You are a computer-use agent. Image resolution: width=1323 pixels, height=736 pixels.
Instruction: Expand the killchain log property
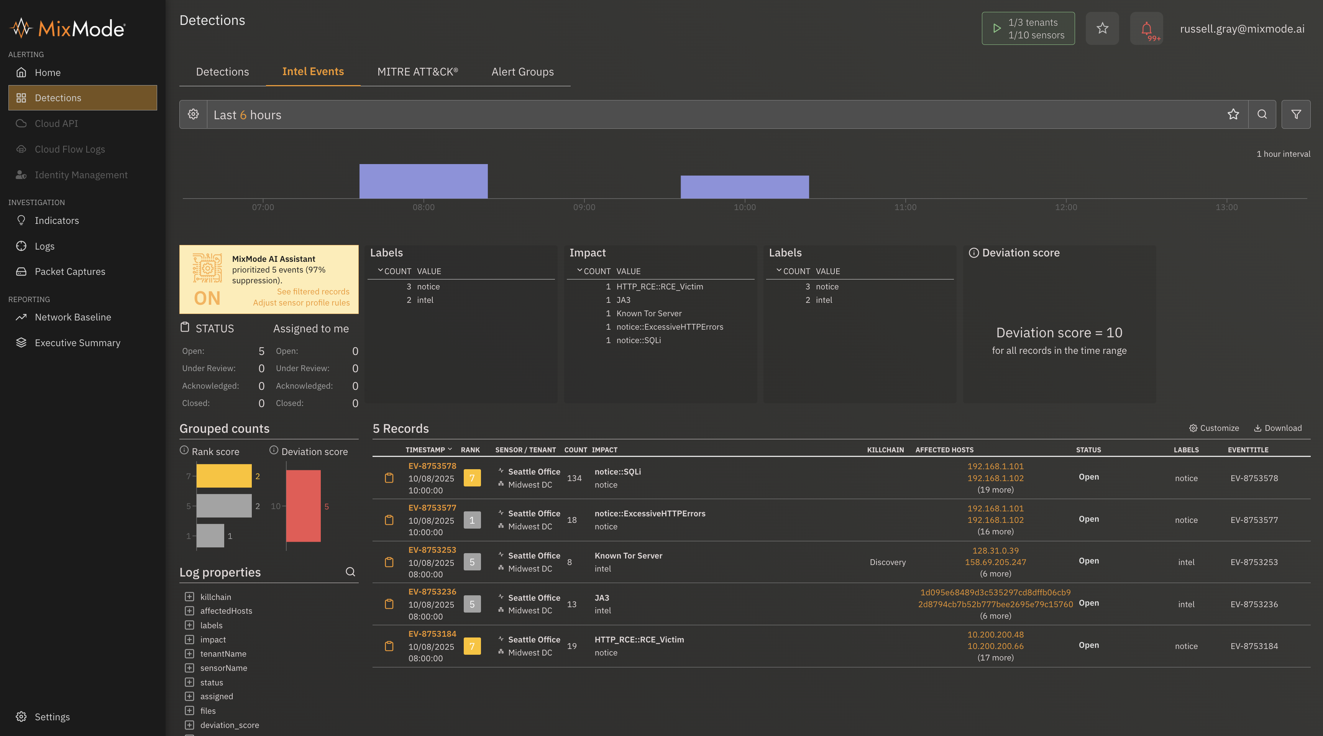pos(189,597)
